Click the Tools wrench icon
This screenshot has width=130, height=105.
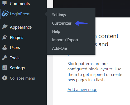click(x=4, y=58)
